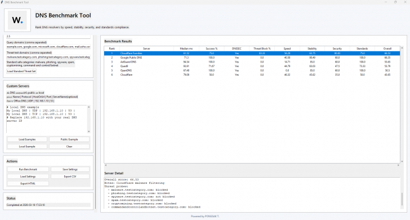Click the results horizontal scrollbar right arrow
The image size is (410, 220).
(x=399, y=165)
